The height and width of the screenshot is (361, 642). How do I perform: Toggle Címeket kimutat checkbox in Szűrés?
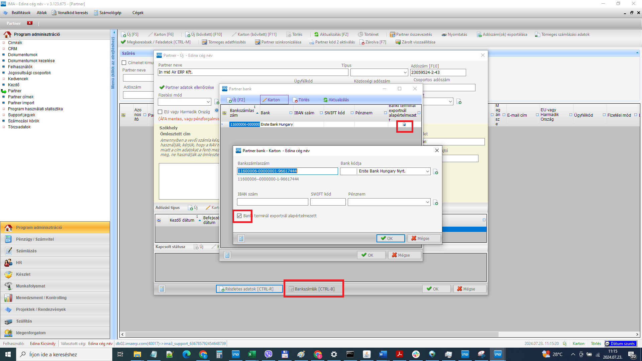point(124,63)
